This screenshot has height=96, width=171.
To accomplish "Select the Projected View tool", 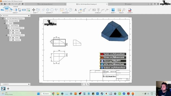I will (x=7, y=10).
